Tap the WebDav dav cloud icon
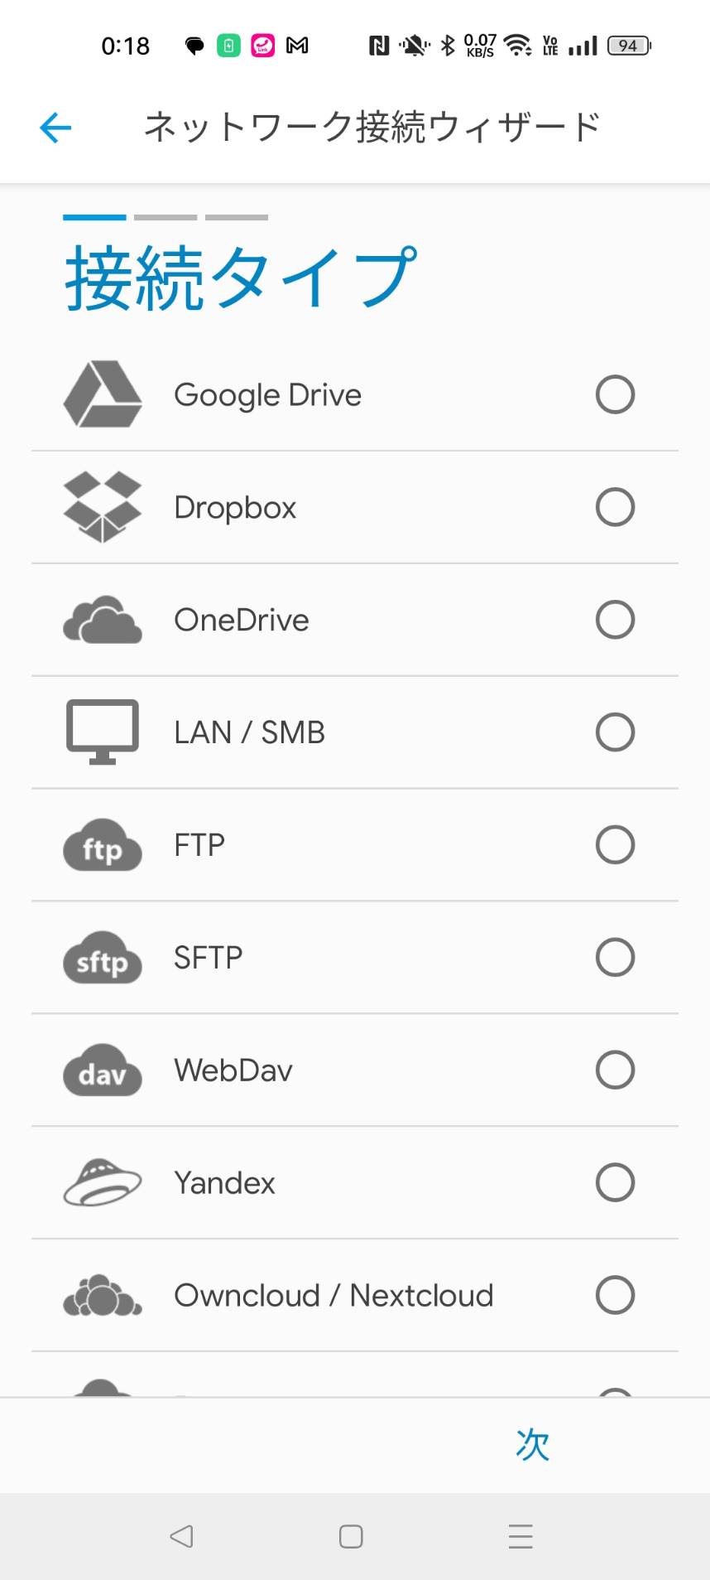 [103, 1070]
